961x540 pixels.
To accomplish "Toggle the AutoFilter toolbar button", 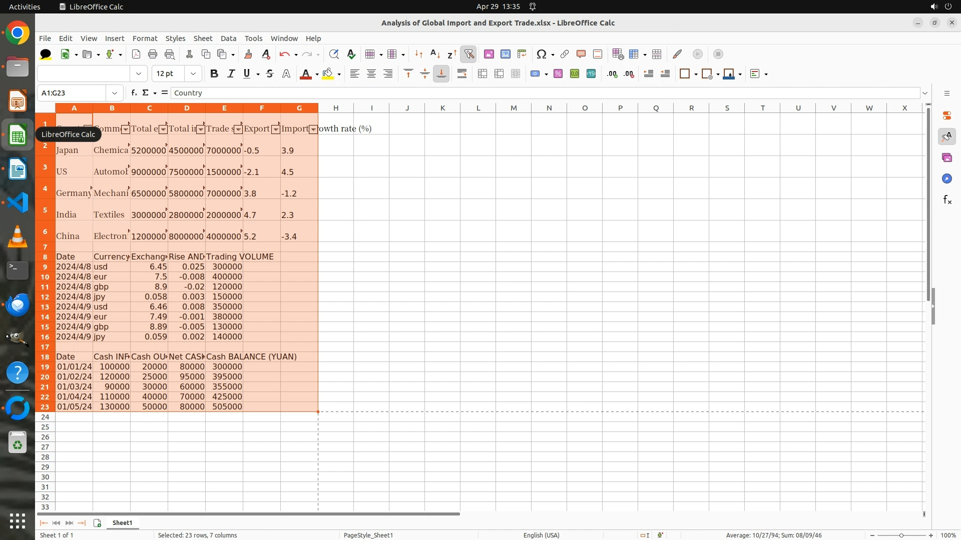I will [469, 54].
